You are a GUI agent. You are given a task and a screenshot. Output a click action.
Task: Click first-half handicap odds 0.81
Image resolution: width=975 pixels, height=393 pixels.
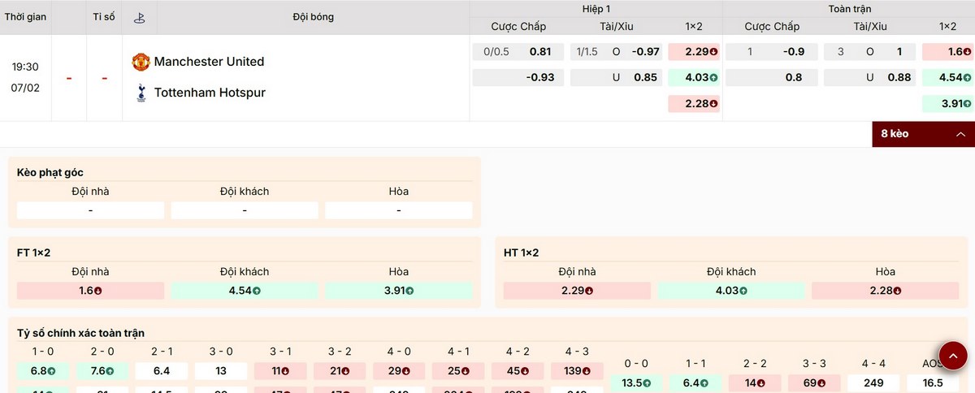pyautogui.click(x=539, y=52)
